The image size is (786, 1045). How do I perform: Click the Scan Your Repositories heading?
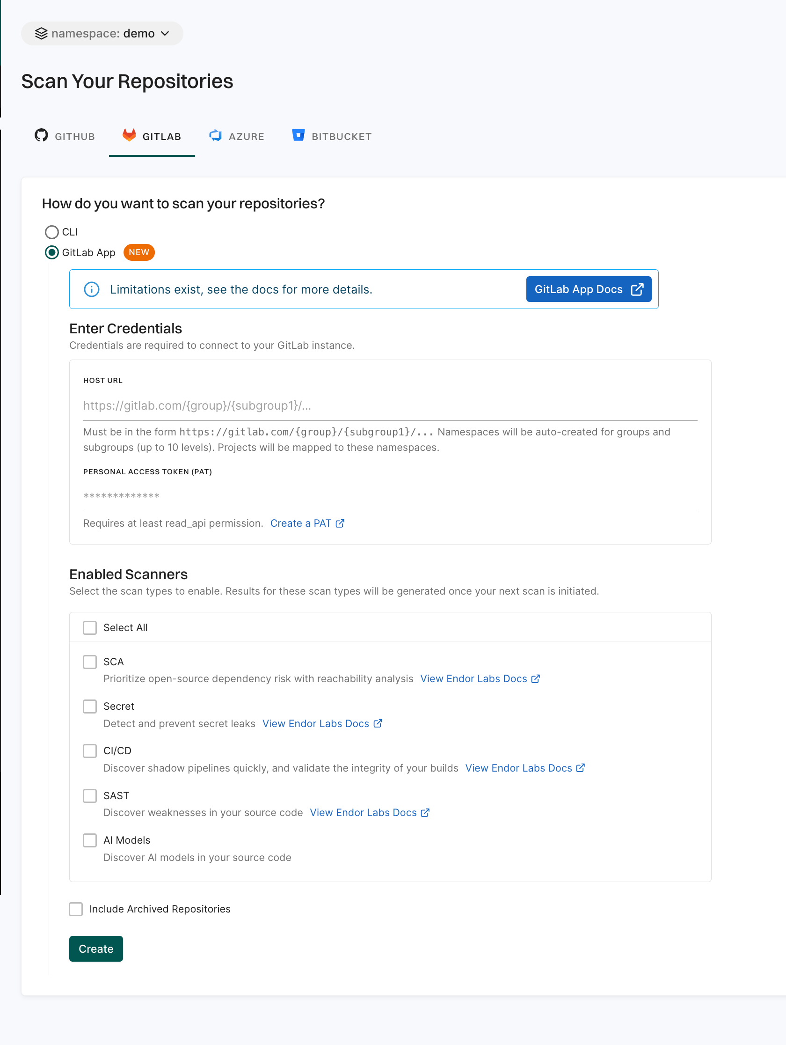(127, 82)
